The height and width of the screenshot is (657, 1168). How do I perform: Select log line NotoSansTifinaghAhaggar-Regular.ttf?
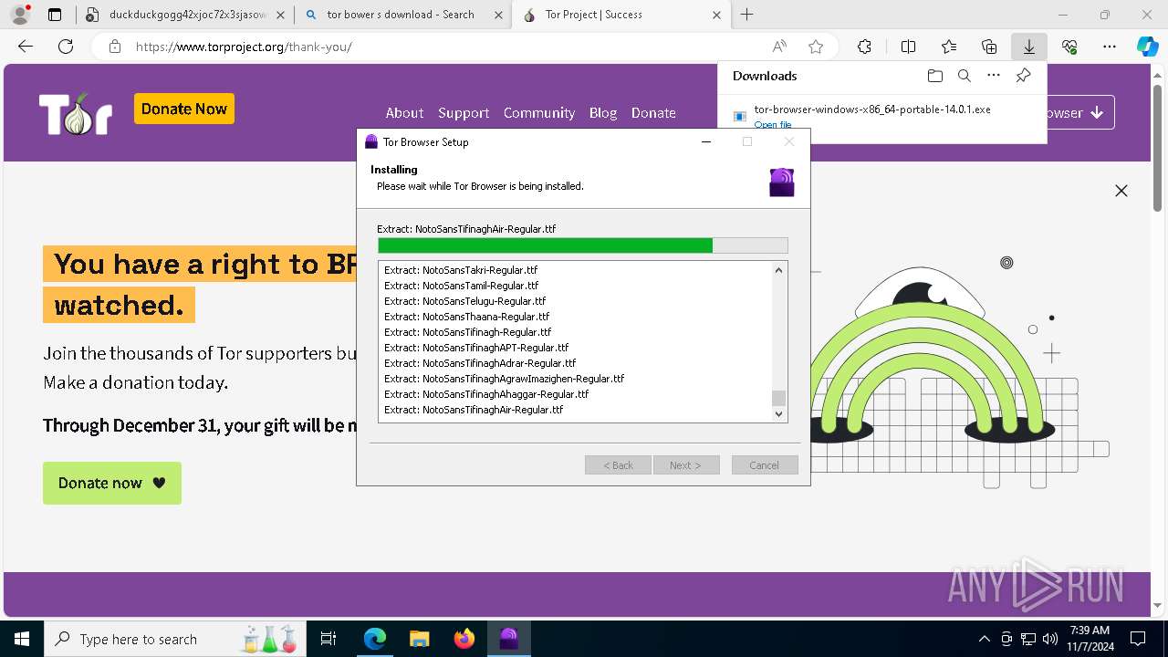pyautogui.click(x=486, y=394)
